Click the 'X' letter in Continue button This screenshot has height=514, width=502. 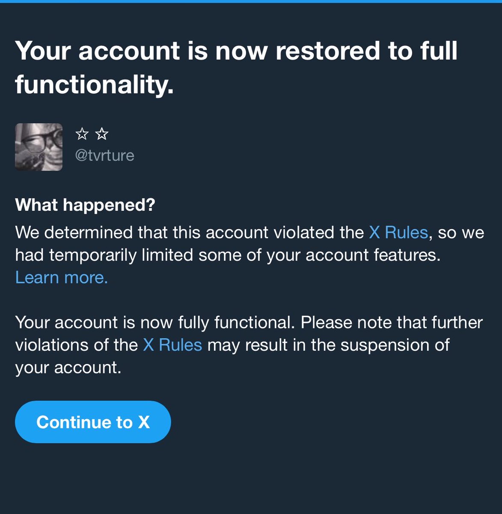[144, 422]
